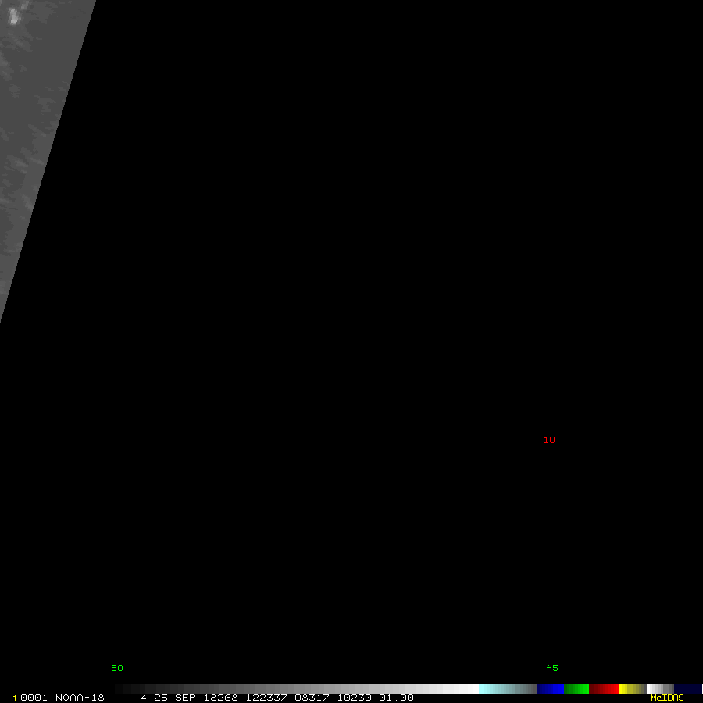Viewport: 703px width, 703px height.
Task: Click the intersection of the two cyan grid lines
Action: pyautogui.click(x=116, y=441)
